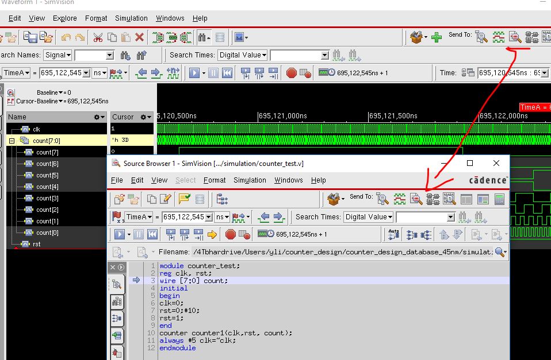Image resolution: width=551 pixels, height=360 pixels.
Task: Click the binoculars search icon in Waveform toolbar
Action: coord(204,38)
